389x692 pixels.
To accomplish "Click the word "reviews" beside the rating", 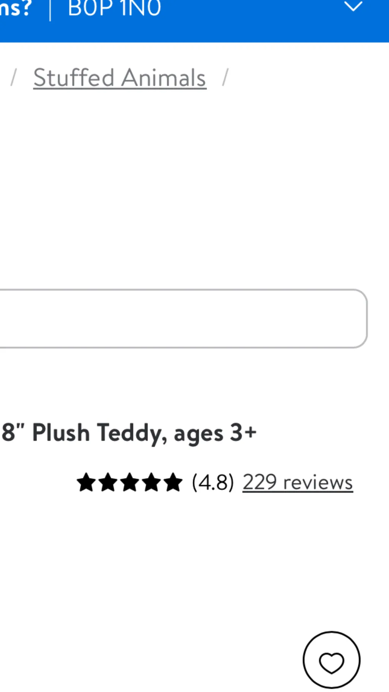I will pos(318,482).
